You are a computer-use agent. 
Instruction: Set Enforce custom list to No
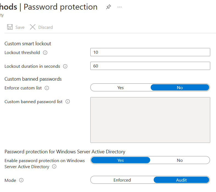point(180,87)
